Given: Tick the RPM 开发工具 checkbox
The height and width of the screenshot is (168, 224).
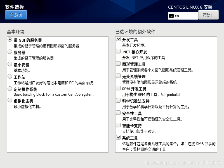Looking at the screenshot, I should pos(118,88).
